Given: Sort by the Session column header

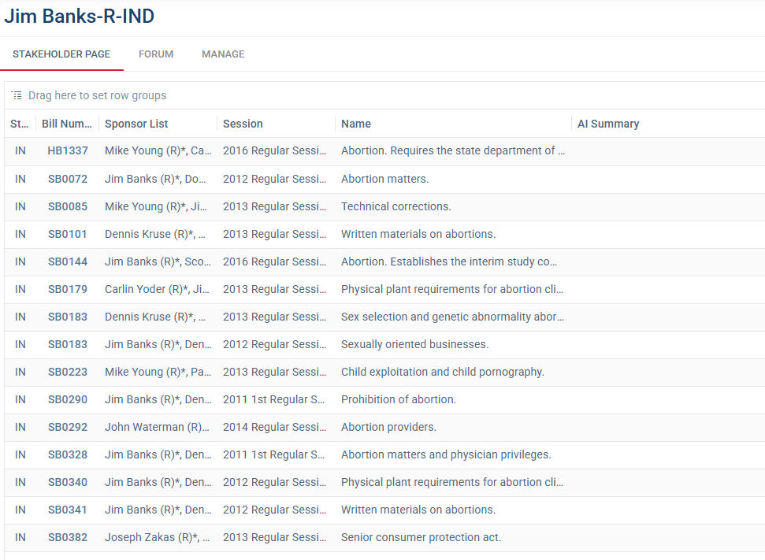Looking at the screenshot, I should tap(243, 124).
